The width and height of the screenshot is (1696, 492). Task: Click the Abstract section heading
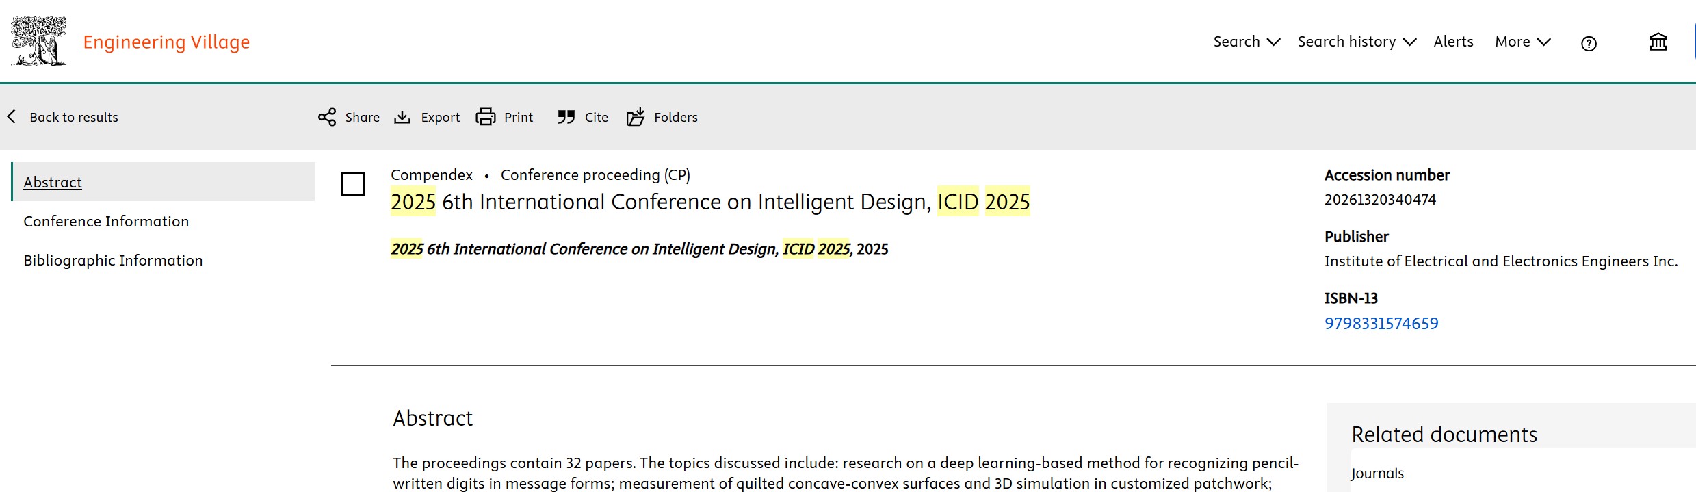click(432, 418)
